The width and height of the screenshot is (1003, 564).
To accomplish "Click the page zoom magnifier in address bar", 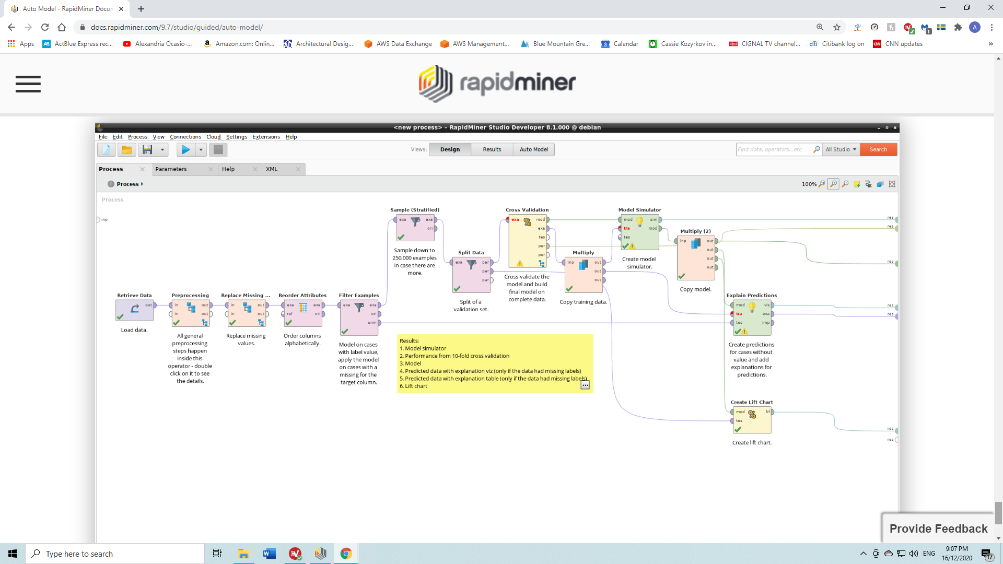I will click(x=820, y=27).
